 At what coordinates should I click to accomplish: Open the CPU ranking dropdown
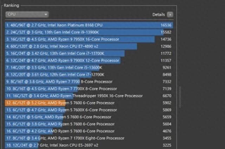[27, 14]
